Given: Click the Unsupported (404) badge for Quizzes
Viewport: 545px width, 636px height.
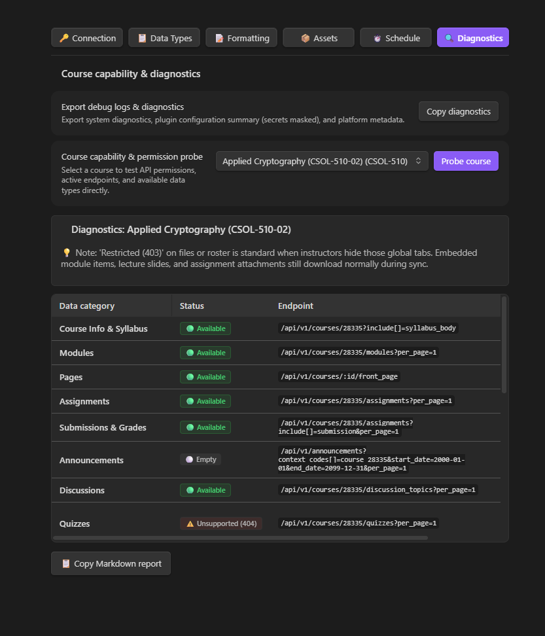Looking at the screenshot, I should point(221,523).
